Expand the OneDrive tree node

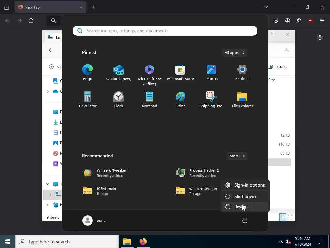click(x=48, y=91)
